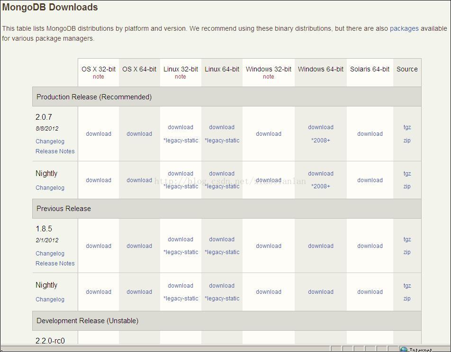Select the Production Release (Recommended) heading

pos(94,97)
